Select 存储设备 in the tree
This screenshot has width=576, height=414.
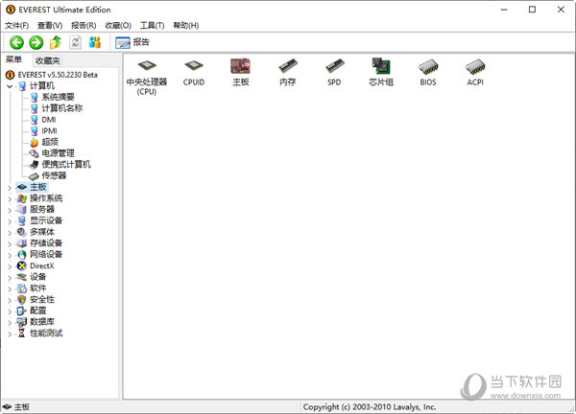(x=46, y=243)
